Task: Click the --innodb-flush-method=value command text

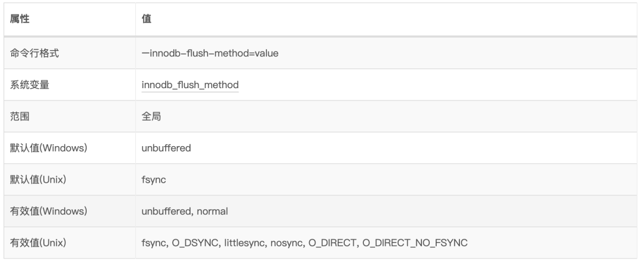Action: pos(210,53)
